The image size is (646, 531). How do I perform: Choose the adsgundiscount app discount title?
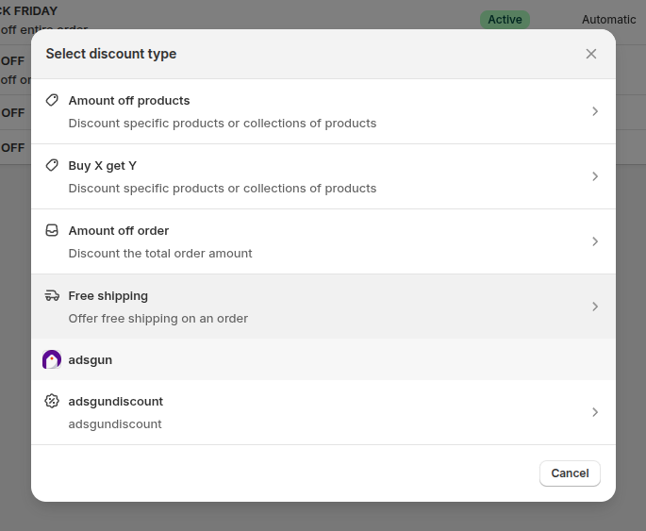116,401
